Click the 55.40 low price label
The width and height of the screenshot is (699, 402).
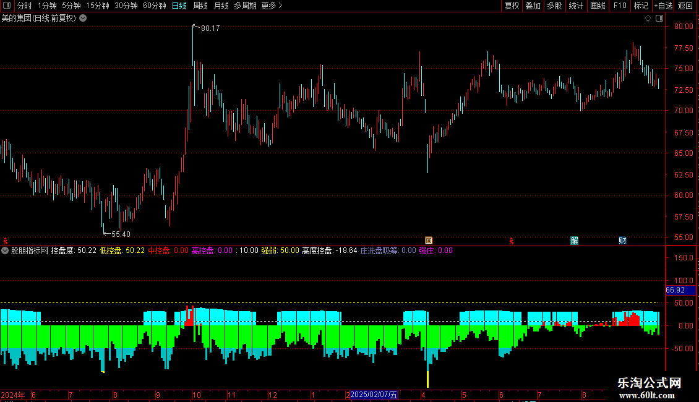pos(121,234)
